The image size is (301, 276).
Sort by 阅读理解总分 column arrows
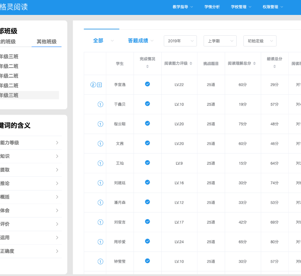(x=254, y=63)
